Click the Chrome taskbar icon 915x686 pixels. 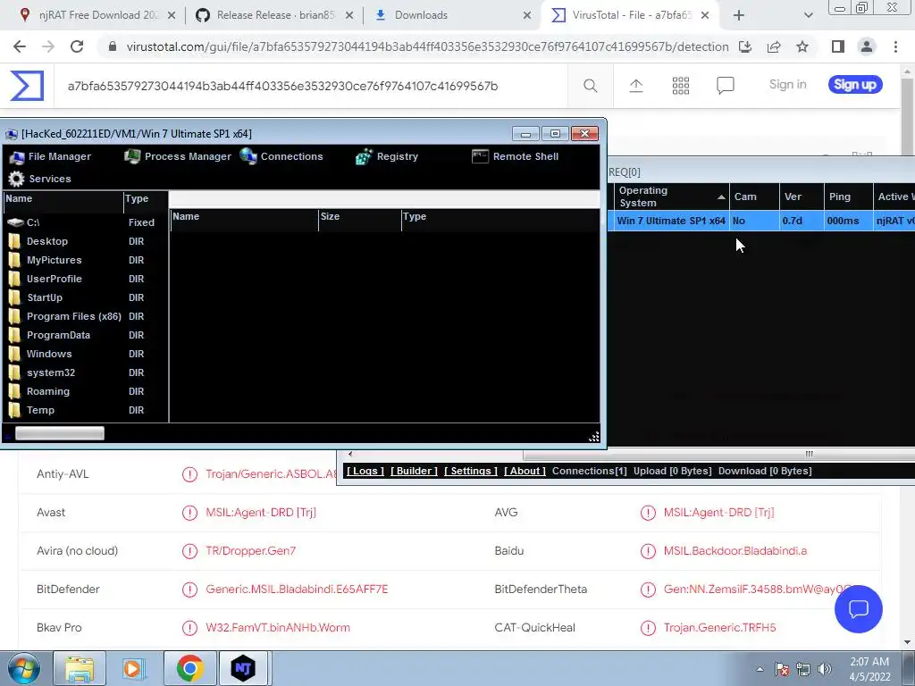189,668
